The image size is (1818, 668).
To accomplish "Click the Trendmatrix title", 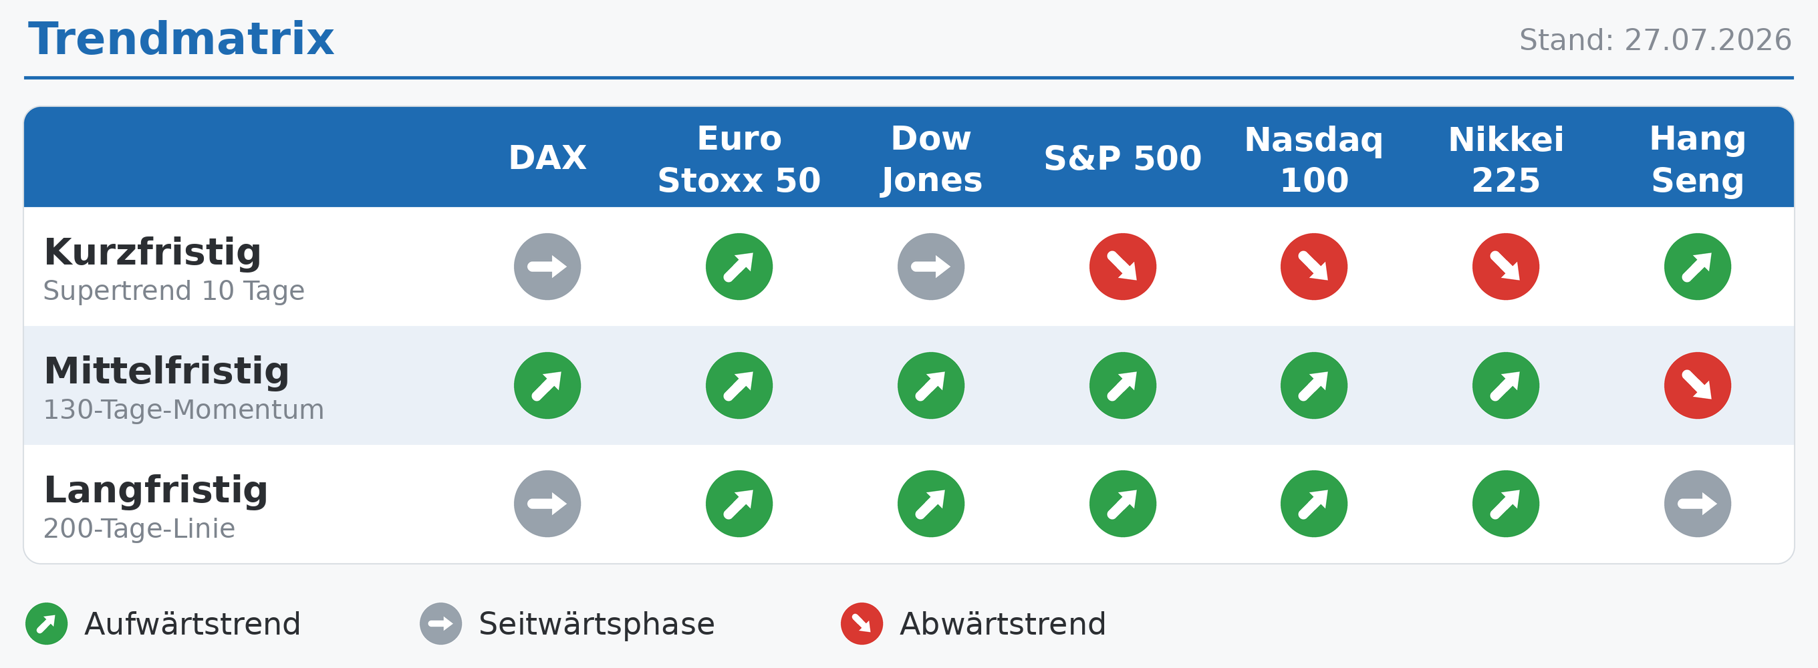I will click(x=180, y=39).
